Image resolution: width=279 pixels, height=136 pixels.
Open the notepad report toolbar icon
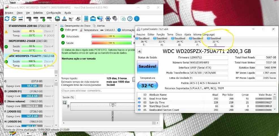86,18
